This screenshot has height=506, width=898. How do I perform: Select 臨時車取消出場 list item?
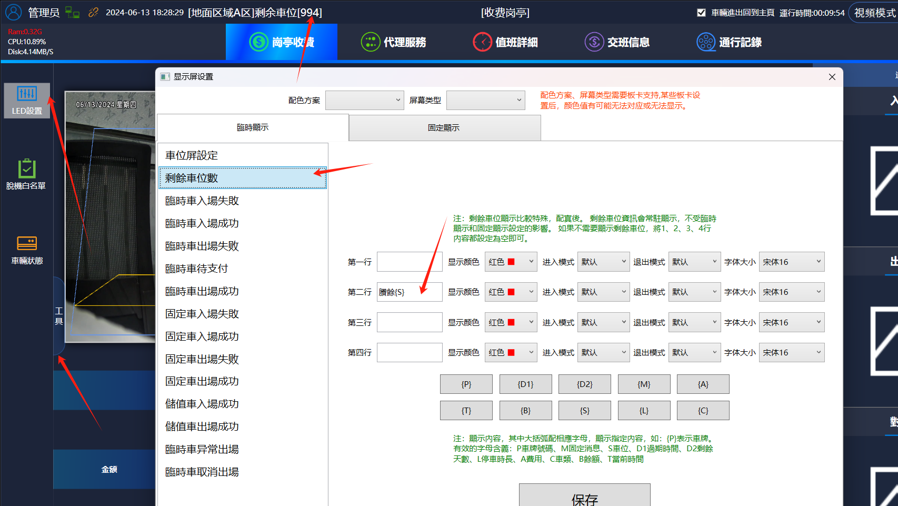(x=243, y=472)
